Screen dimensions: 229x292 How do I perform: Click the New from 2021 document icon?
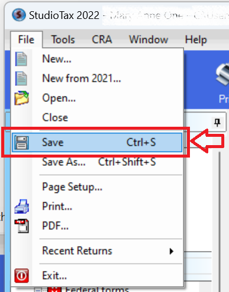pyautogui.click(x=21, y=78)
